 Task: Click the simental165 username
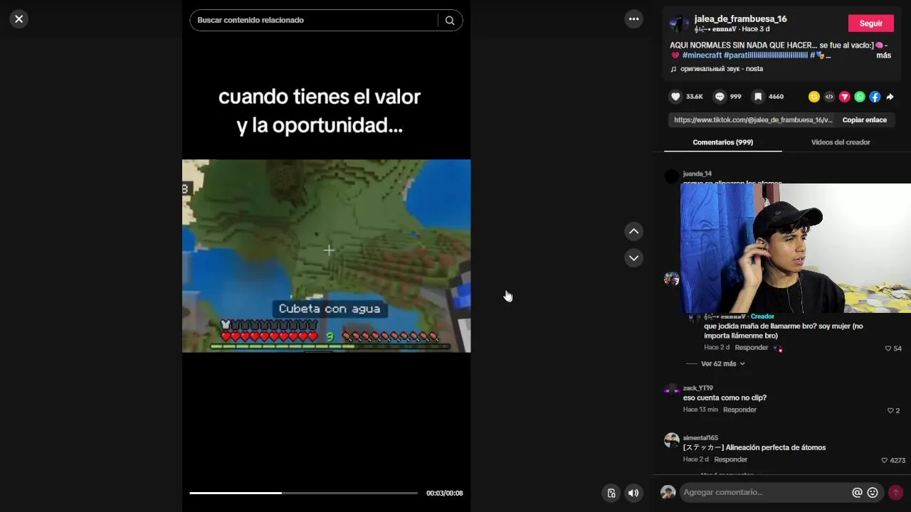[x=700, y=438]
